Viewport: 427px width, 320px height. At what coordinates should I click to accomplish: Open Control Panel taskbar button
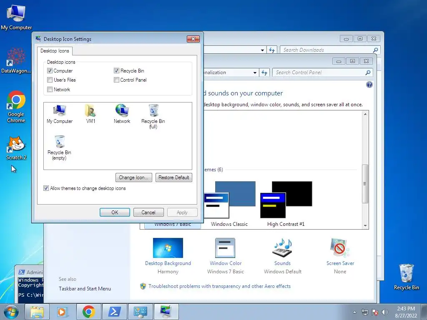[x=140, y=312]
